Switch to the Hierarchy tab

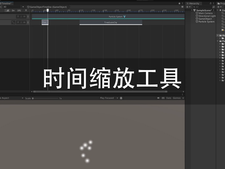coord(193,3)
